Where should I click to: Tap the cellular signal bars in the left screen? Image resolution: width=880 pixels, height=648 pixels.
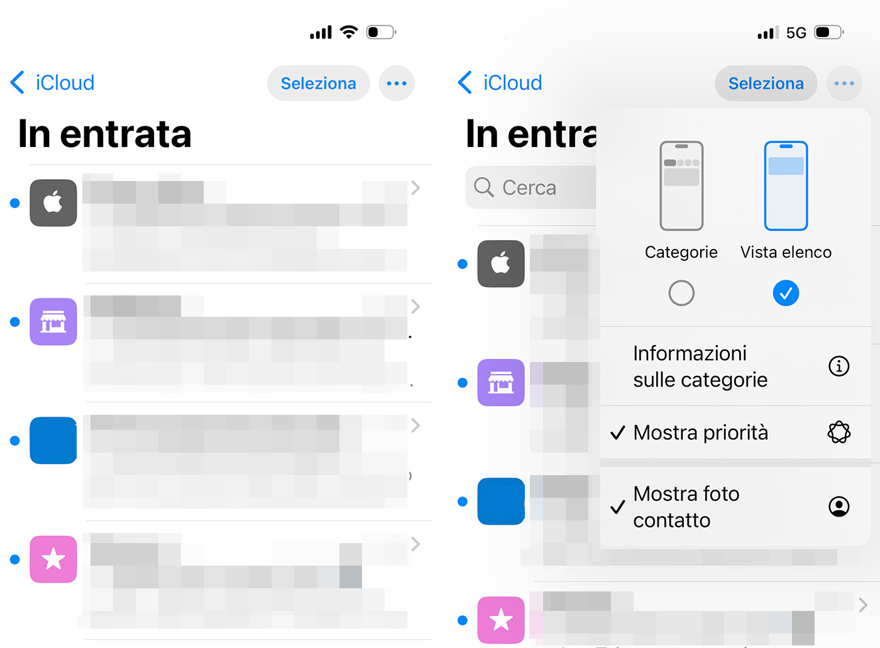(321, 33)
